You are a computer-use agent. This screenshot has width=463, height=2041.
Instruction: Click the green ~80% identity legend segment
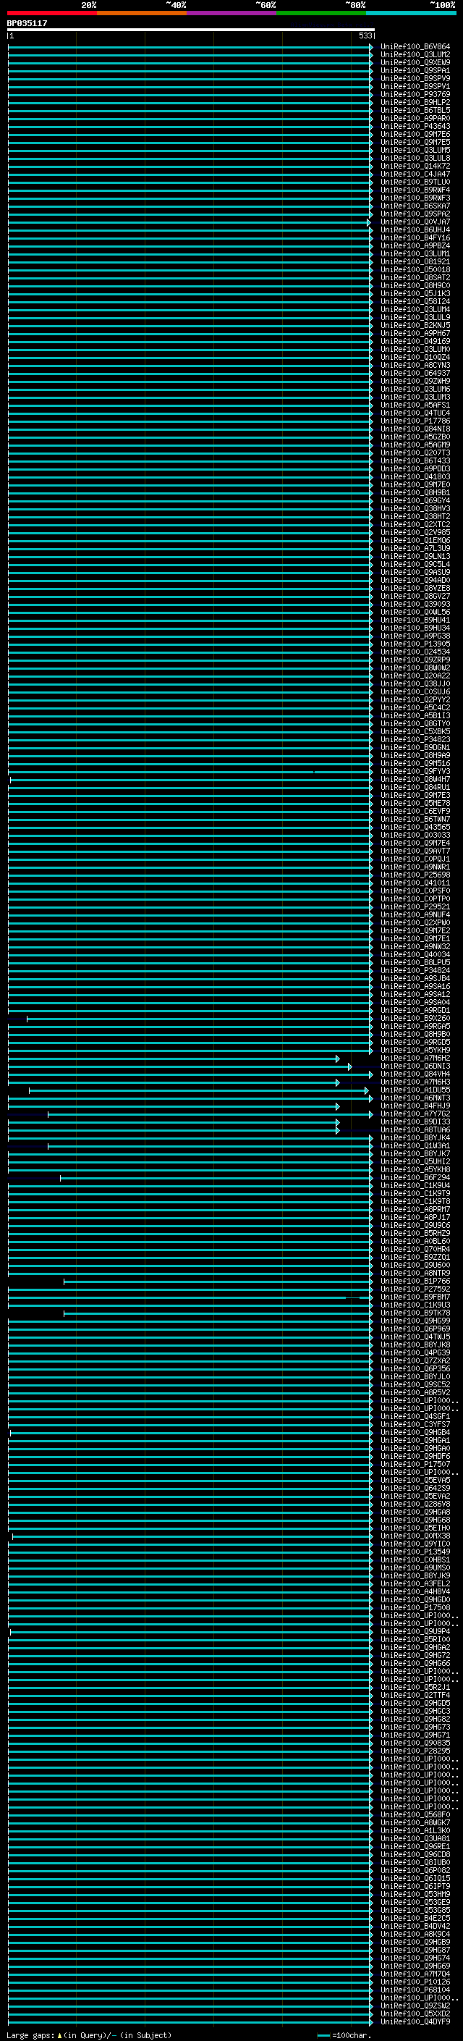[321, 13]
